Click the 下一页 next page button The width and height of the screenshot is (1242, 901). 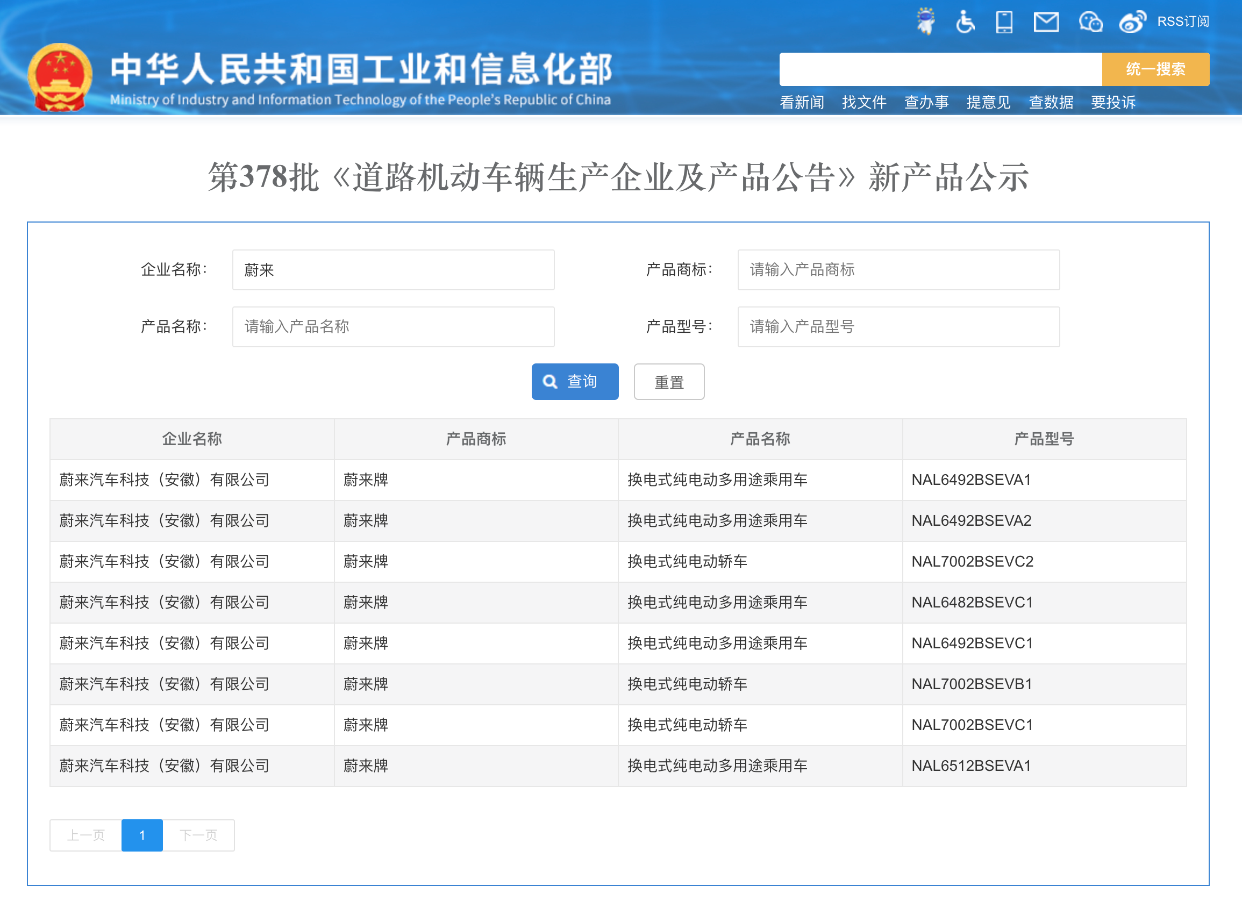click(198, 835)
